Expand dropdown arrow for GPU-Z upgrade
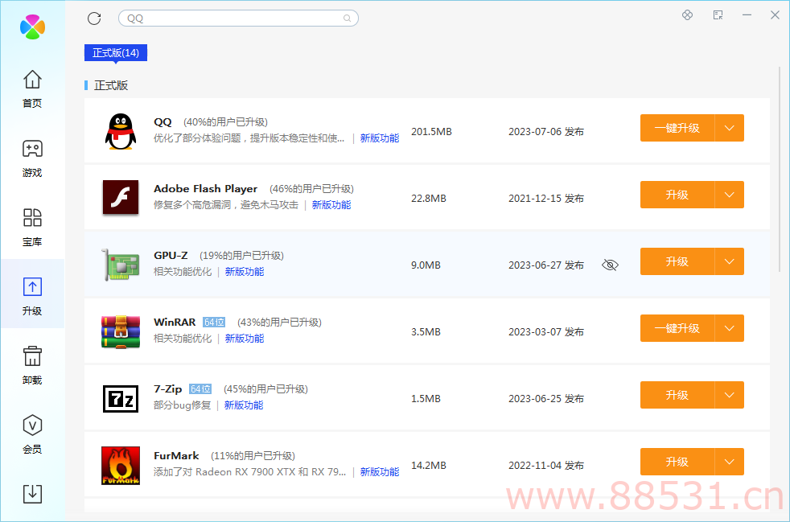 tap(729, 261)
